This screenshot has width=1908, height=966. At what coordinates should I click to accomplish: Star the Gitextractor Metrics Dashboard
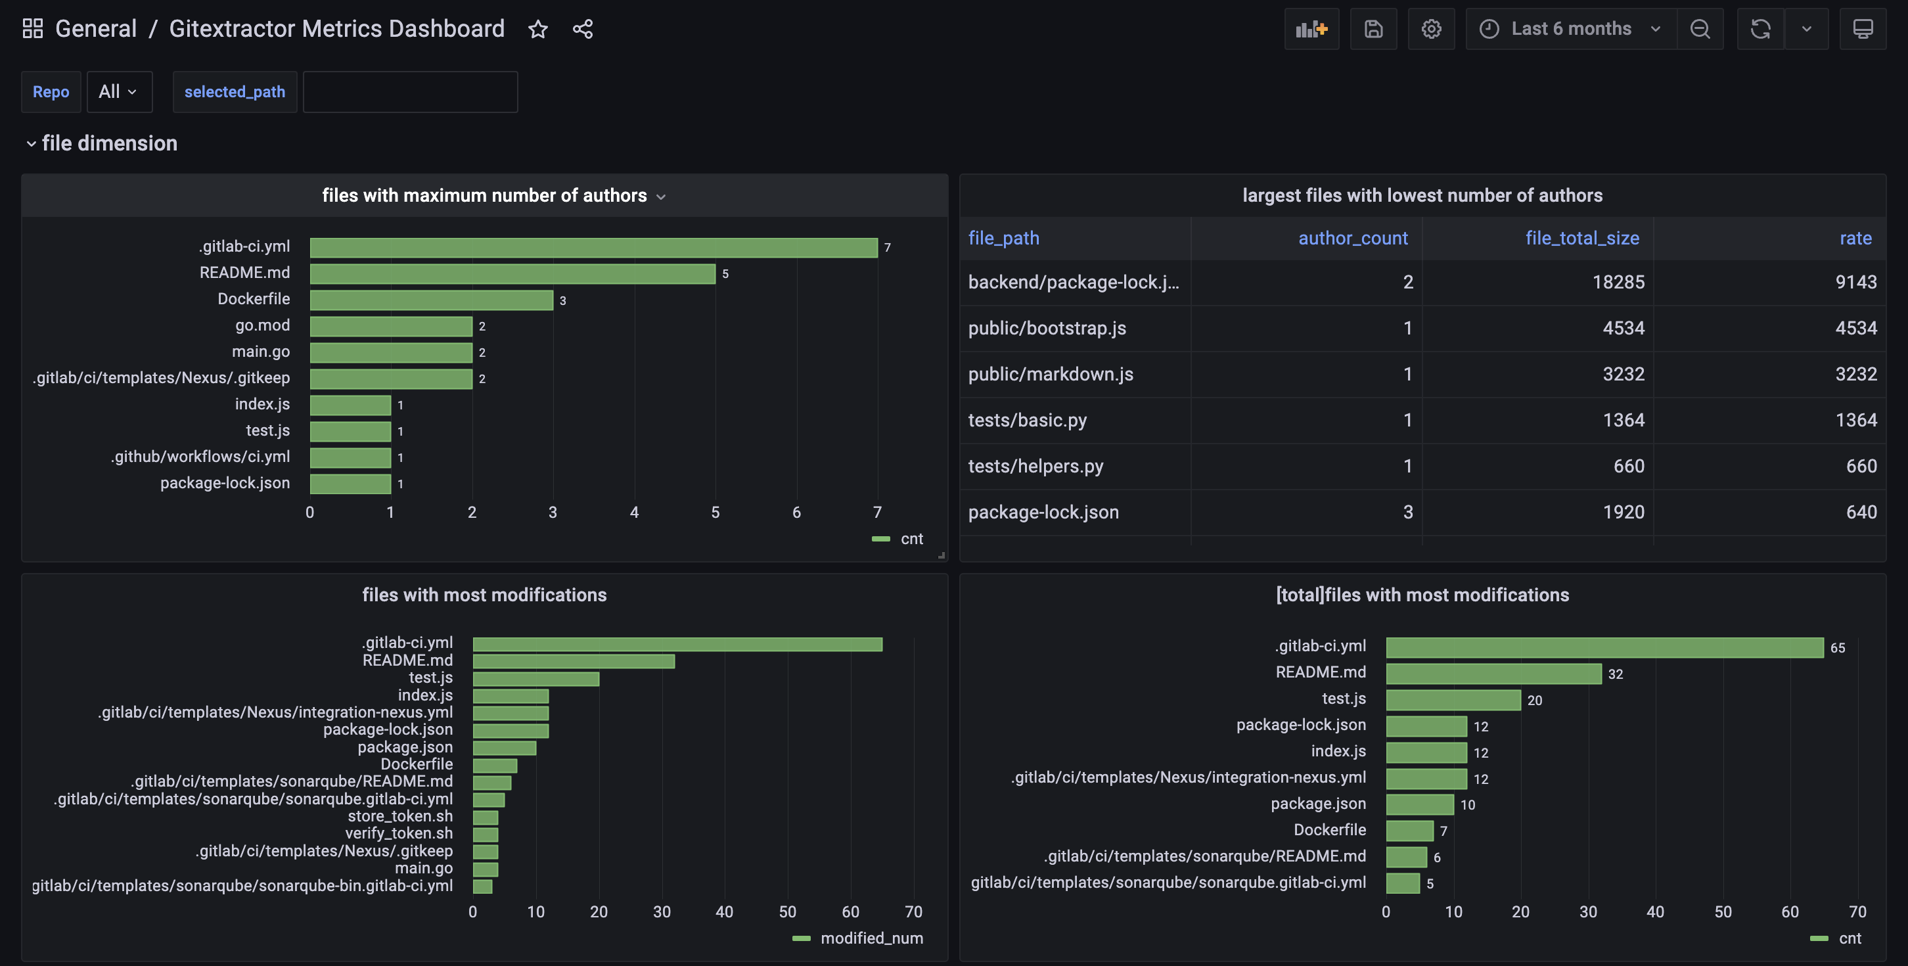(x=537, y=29)
